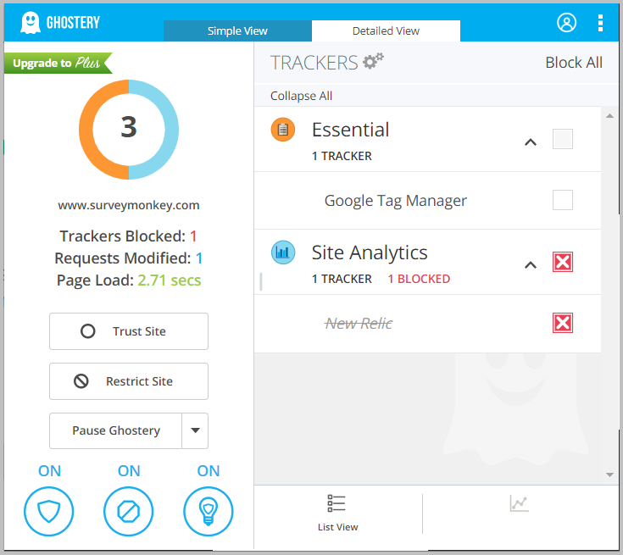The width and height of the screenshot is (623, 555).
Task: Click the Page Load time text
Action: 129,280
